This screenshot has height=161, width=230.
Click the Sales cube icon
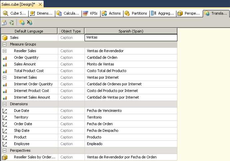coord(5,38)
